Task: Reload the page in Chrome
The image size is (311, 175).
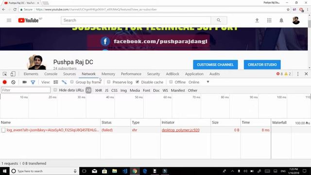Action: click(x=15, y=10)
